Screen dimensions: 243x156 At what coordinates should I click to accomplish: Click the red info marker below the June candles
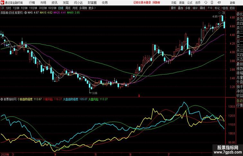click(x=139, y=96)
